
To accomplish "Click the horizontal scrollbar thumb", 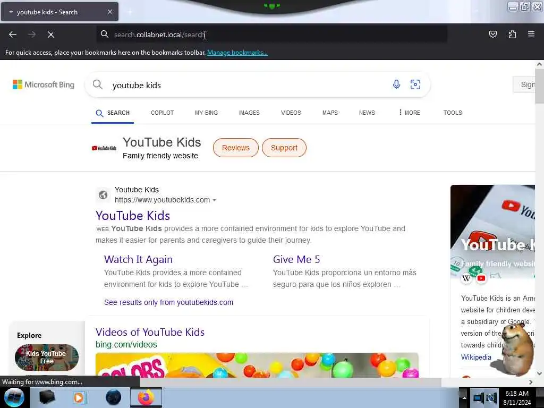I will click(x=291, y=382).
